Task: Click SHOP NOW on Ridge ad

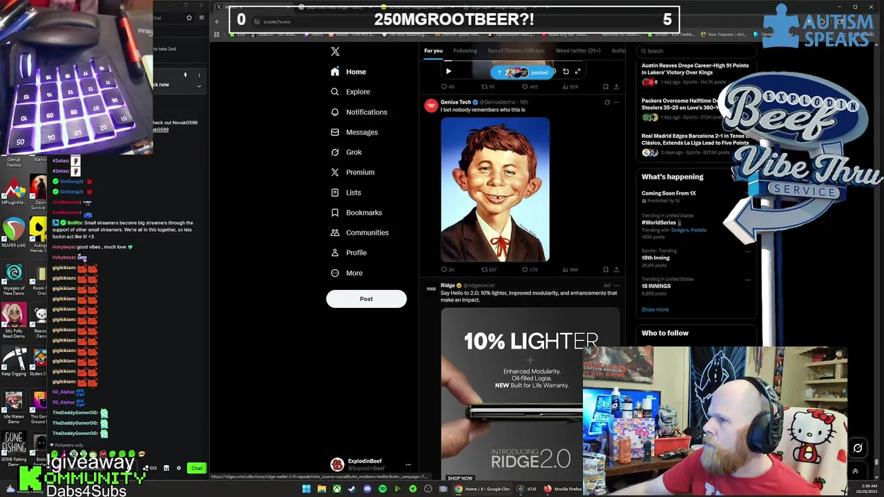Action: click(x=460, y=478)
